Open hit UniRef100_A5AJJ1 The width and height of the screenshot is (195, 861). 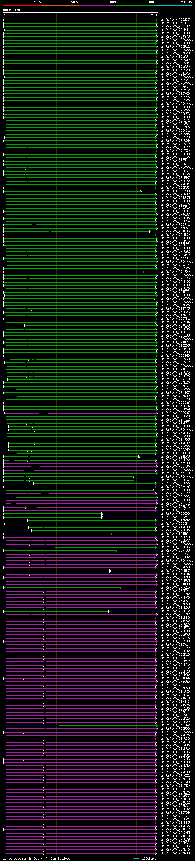(175, 23)
